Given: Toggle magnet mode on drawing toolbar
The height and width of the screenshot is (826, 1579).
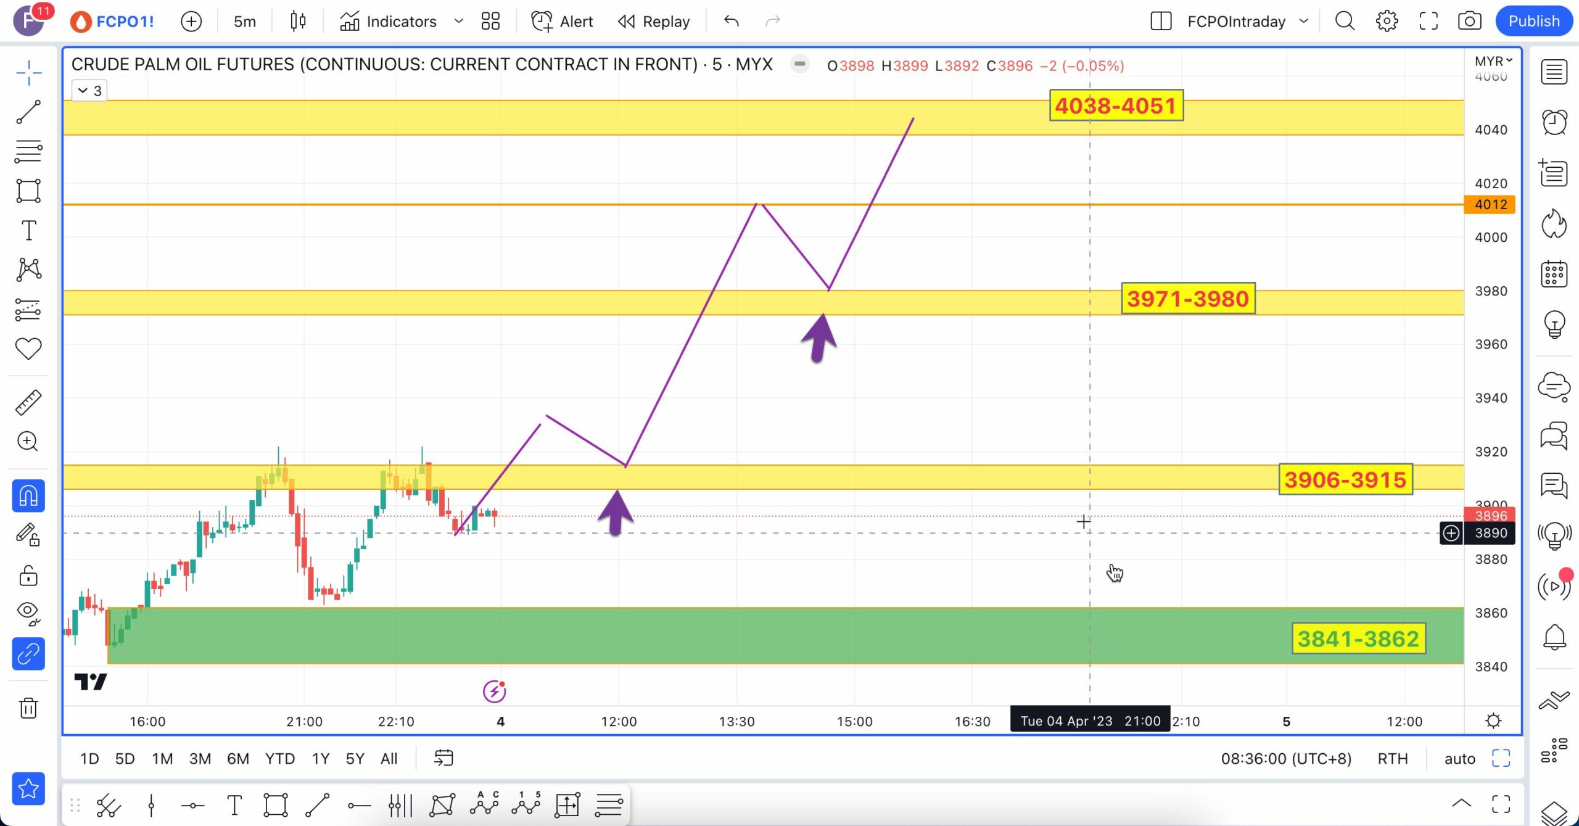Looking at the screenshot, I should (x=28, y=496).
